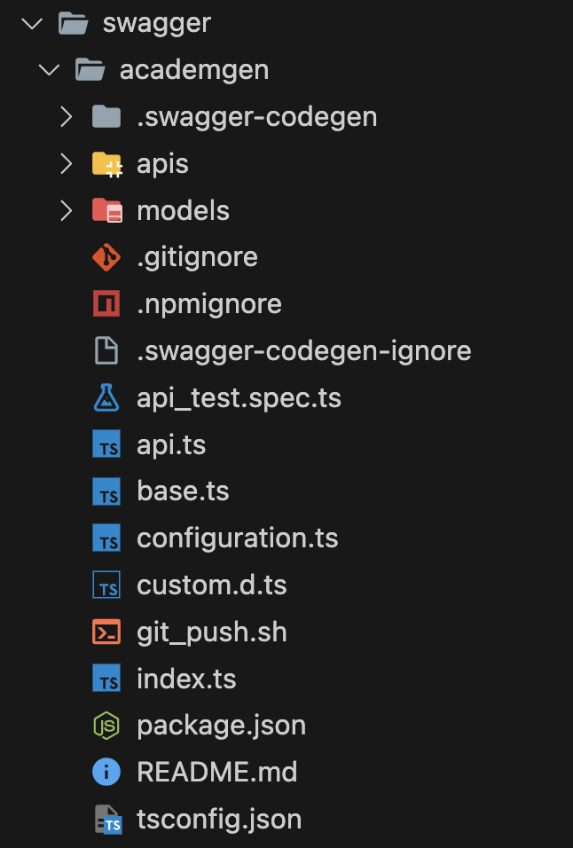Screen dimensions: 573x848
Task: Collapse the swagger folder chevron
Action: click(33, 23)
